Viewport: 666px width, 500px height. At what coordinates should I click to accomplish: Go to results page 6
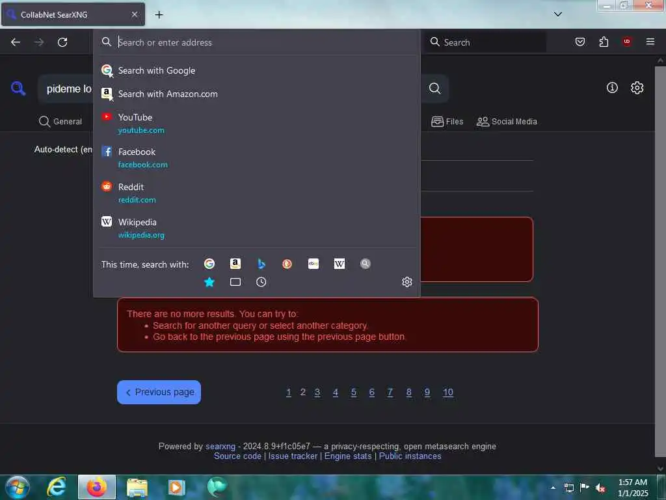[372, 393]
